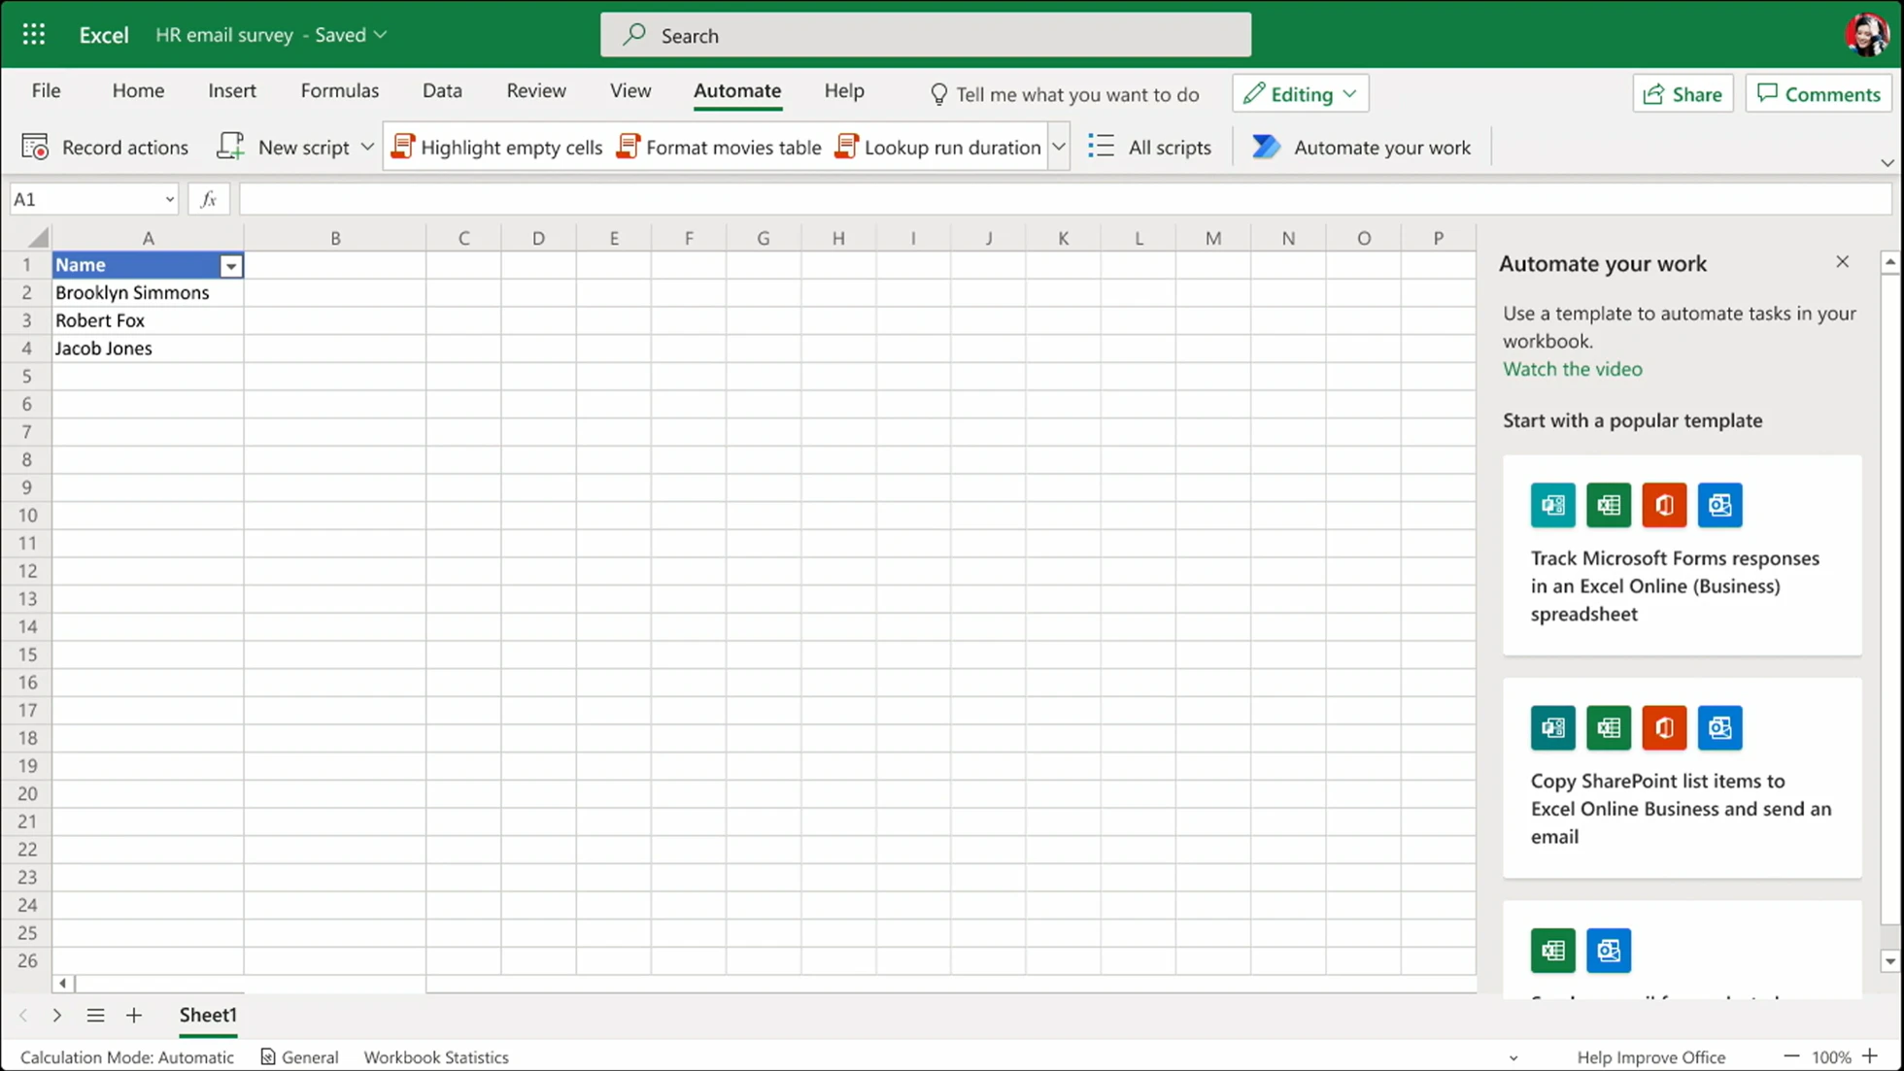Image resolution: width=1904 pixels, height=1071 pixels.
Task: Click the zoom in plus button
Action: click(1870, 1056)
